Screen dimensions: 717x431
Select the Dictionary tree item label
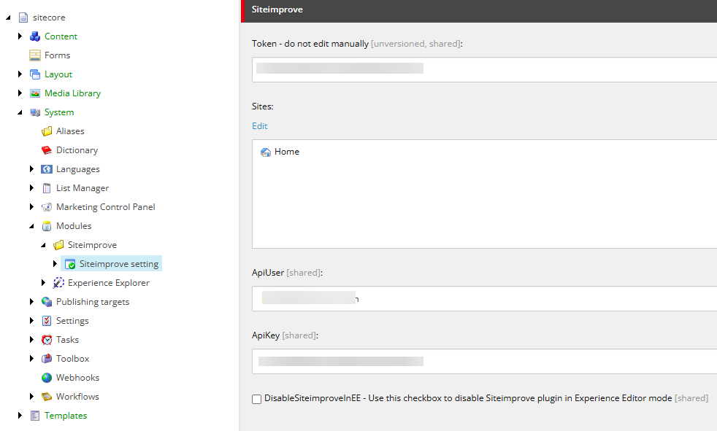(77, 150)
